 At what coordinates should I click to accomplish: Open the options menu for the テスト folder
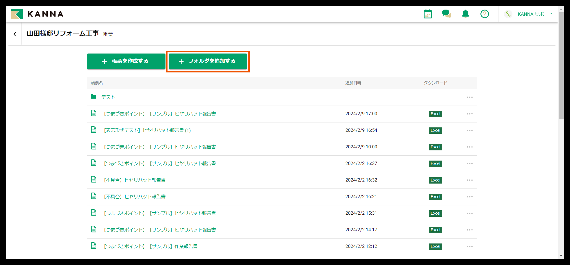point(469,97)
